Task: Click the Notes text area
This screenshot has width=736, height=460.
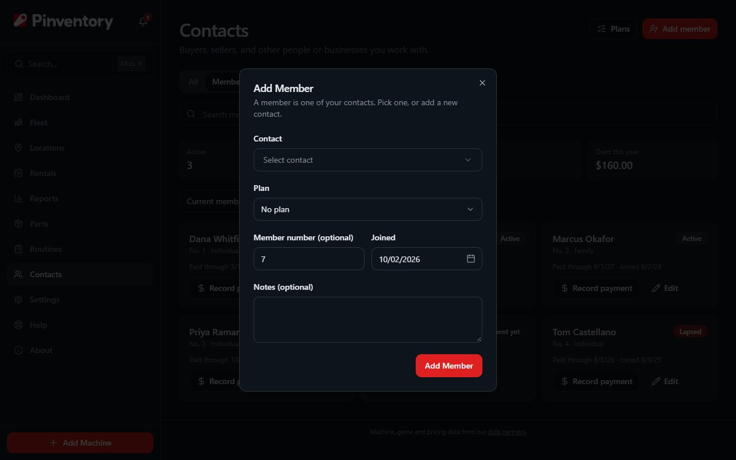Action: tap(367, 320)
